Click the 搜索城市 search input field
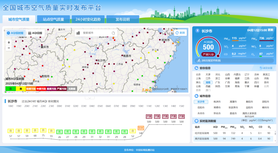Viewport: 278px width, 153px height. [96, 33]
